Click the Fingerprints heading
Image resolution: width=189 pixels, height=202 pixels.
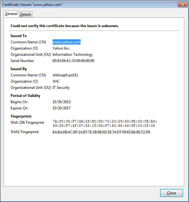[x=21, y=116]
